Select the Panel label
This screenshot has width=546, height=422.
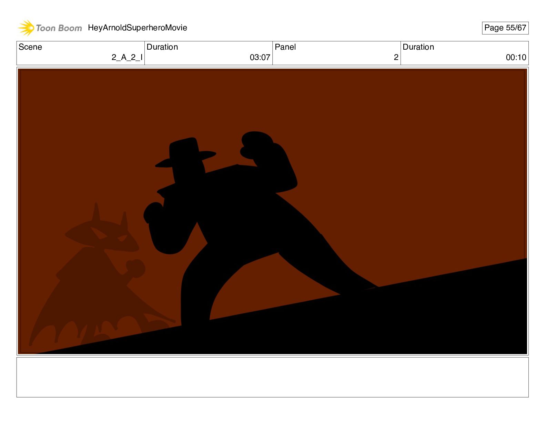pos(285,47)
